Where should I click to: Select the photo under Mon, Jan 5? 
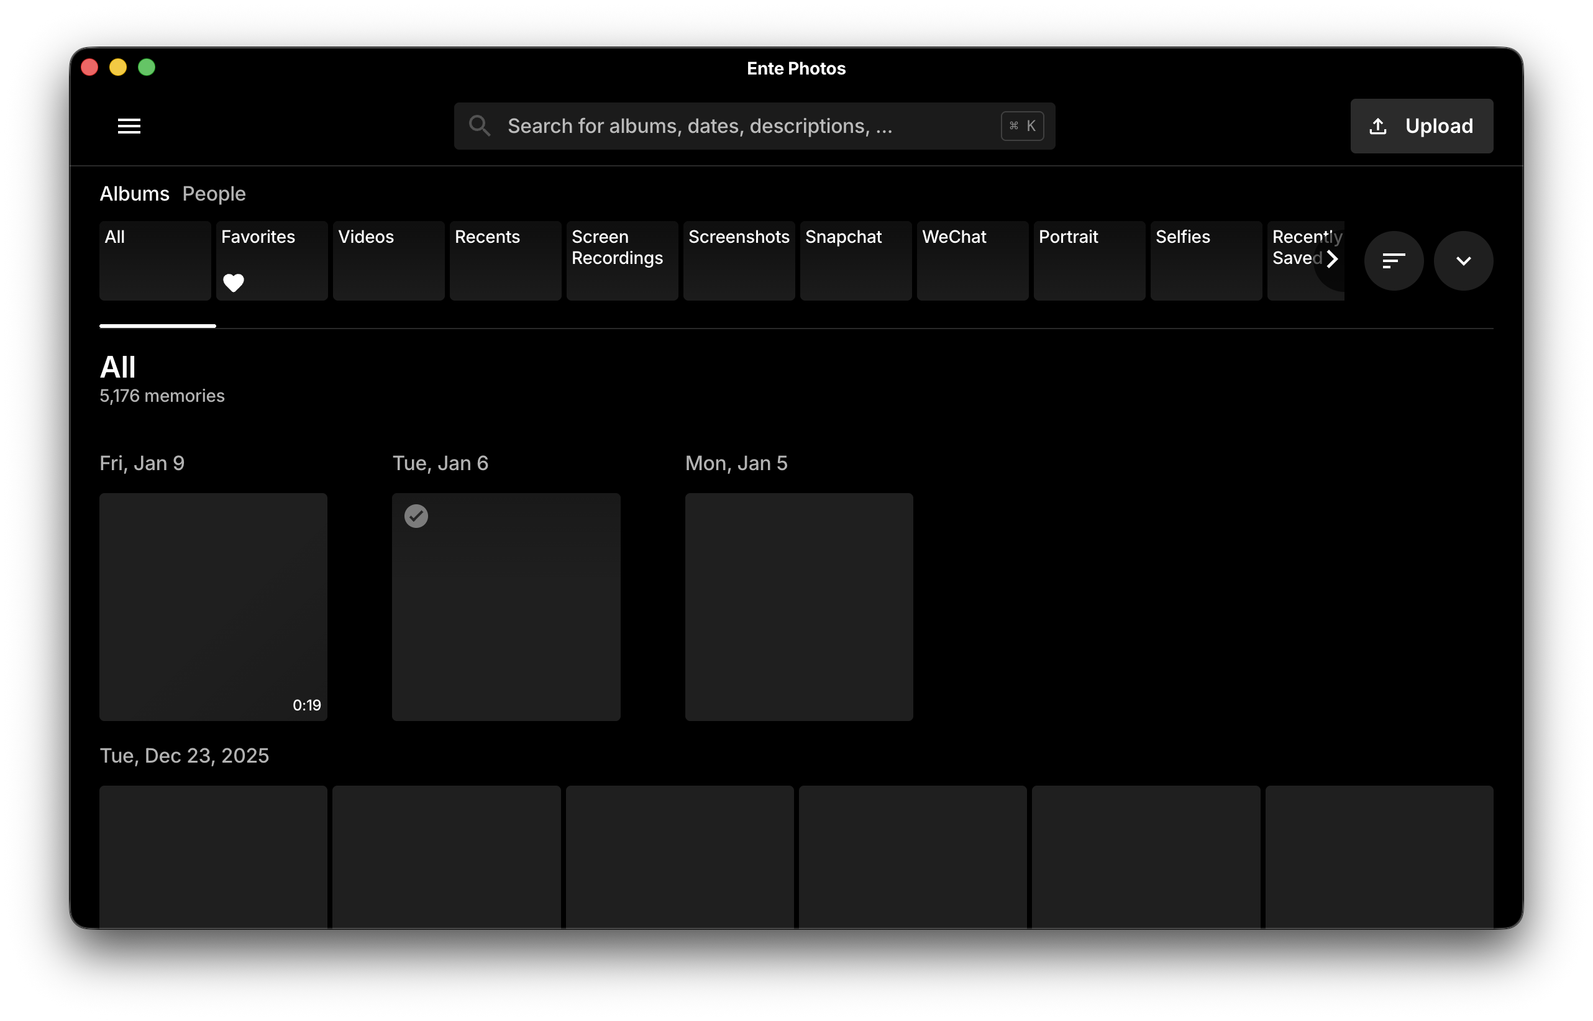798,606
